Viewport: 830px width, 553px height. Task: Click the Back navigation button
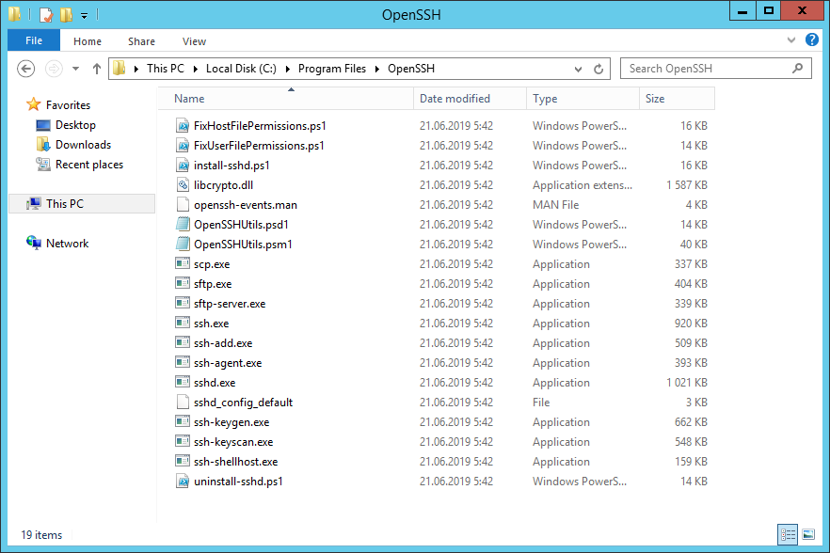click(x=25, y=68)
